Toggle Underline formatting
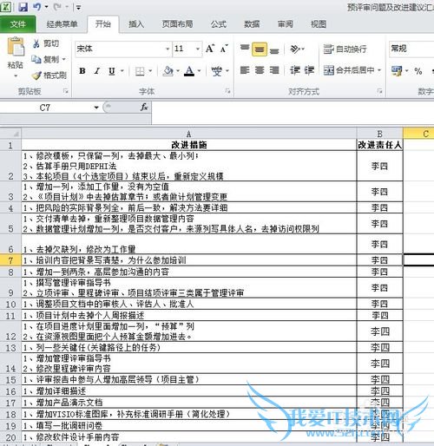Viewport: 434px width, 446px height. [x=112, y=71]
